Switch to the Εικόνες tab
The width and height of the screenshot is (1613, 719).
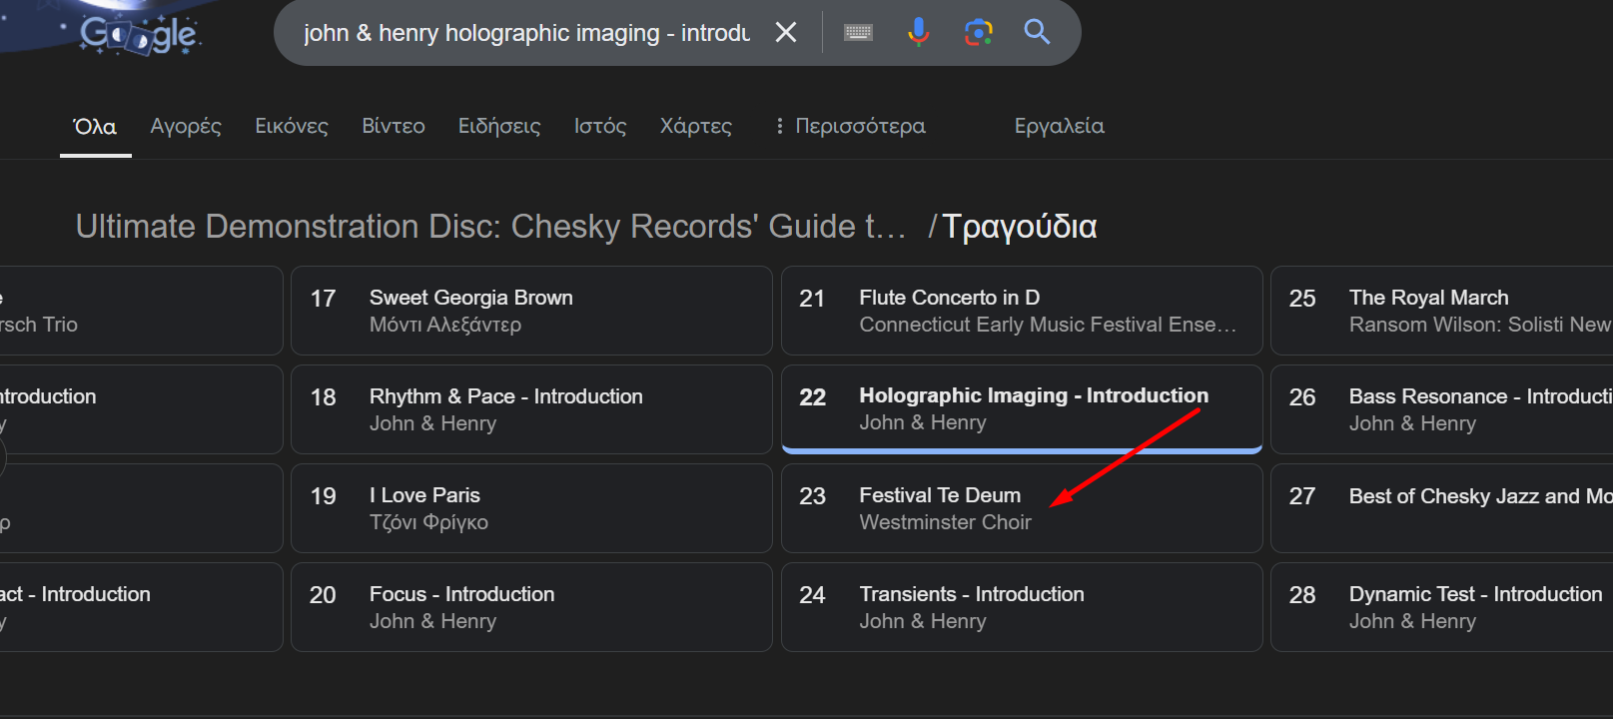(292, 127)
